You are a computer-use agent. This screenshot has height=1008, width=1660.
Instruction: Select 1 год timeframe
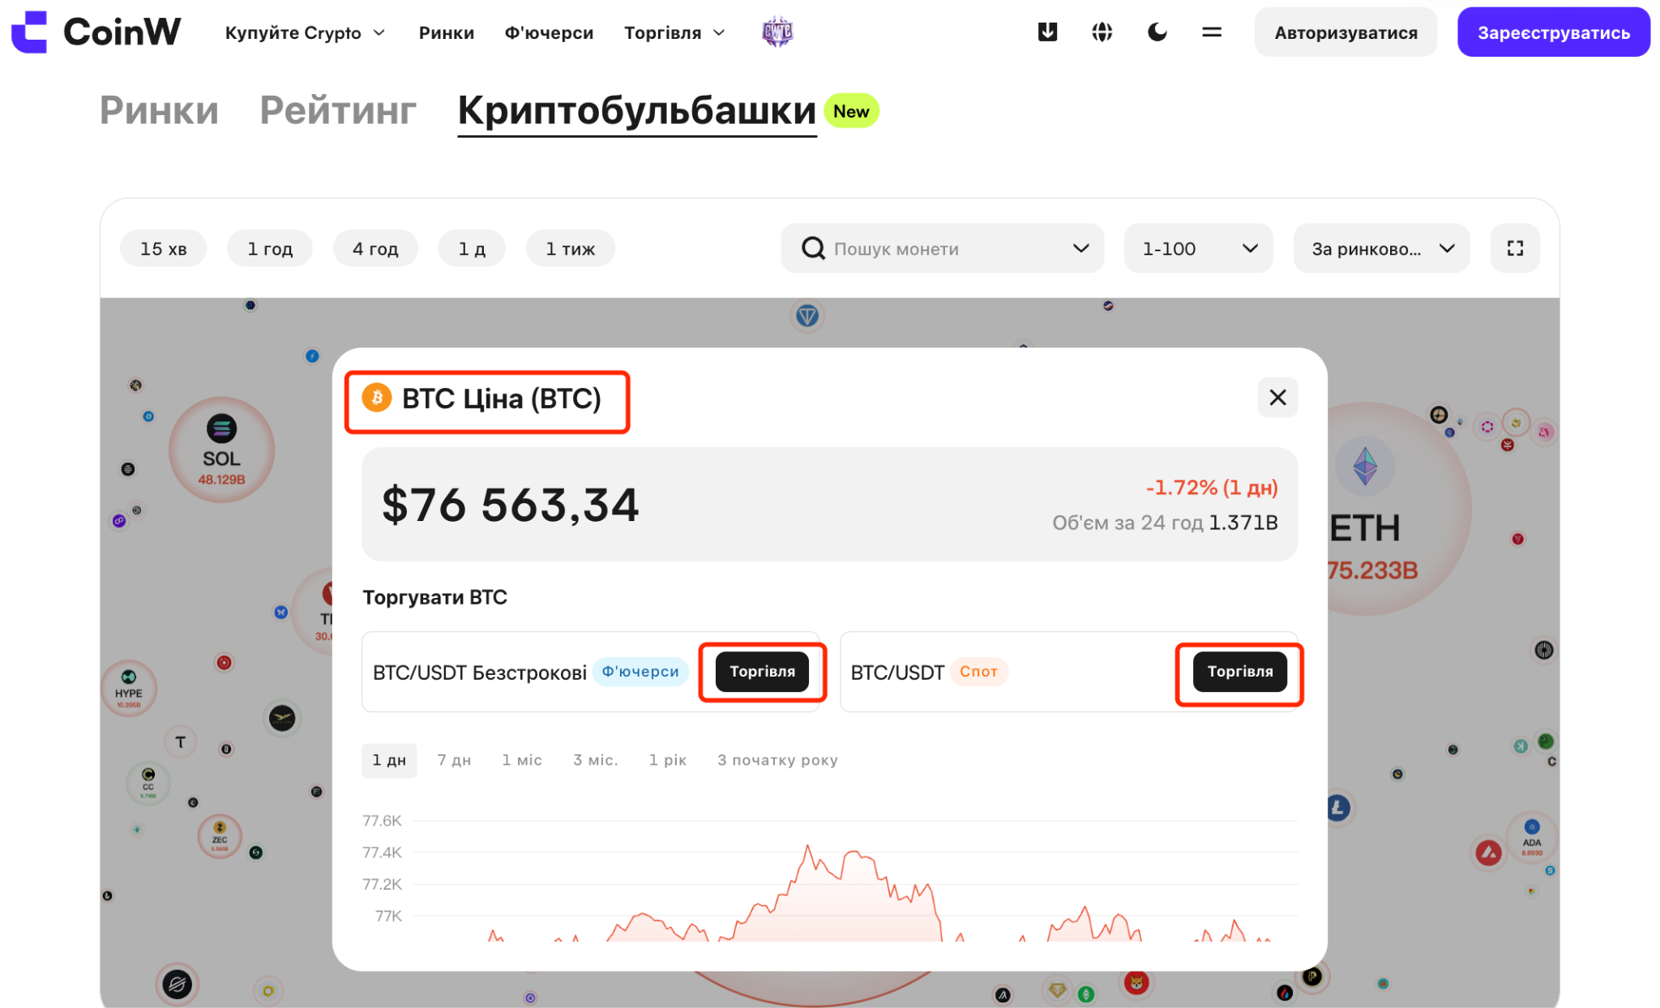270,248
